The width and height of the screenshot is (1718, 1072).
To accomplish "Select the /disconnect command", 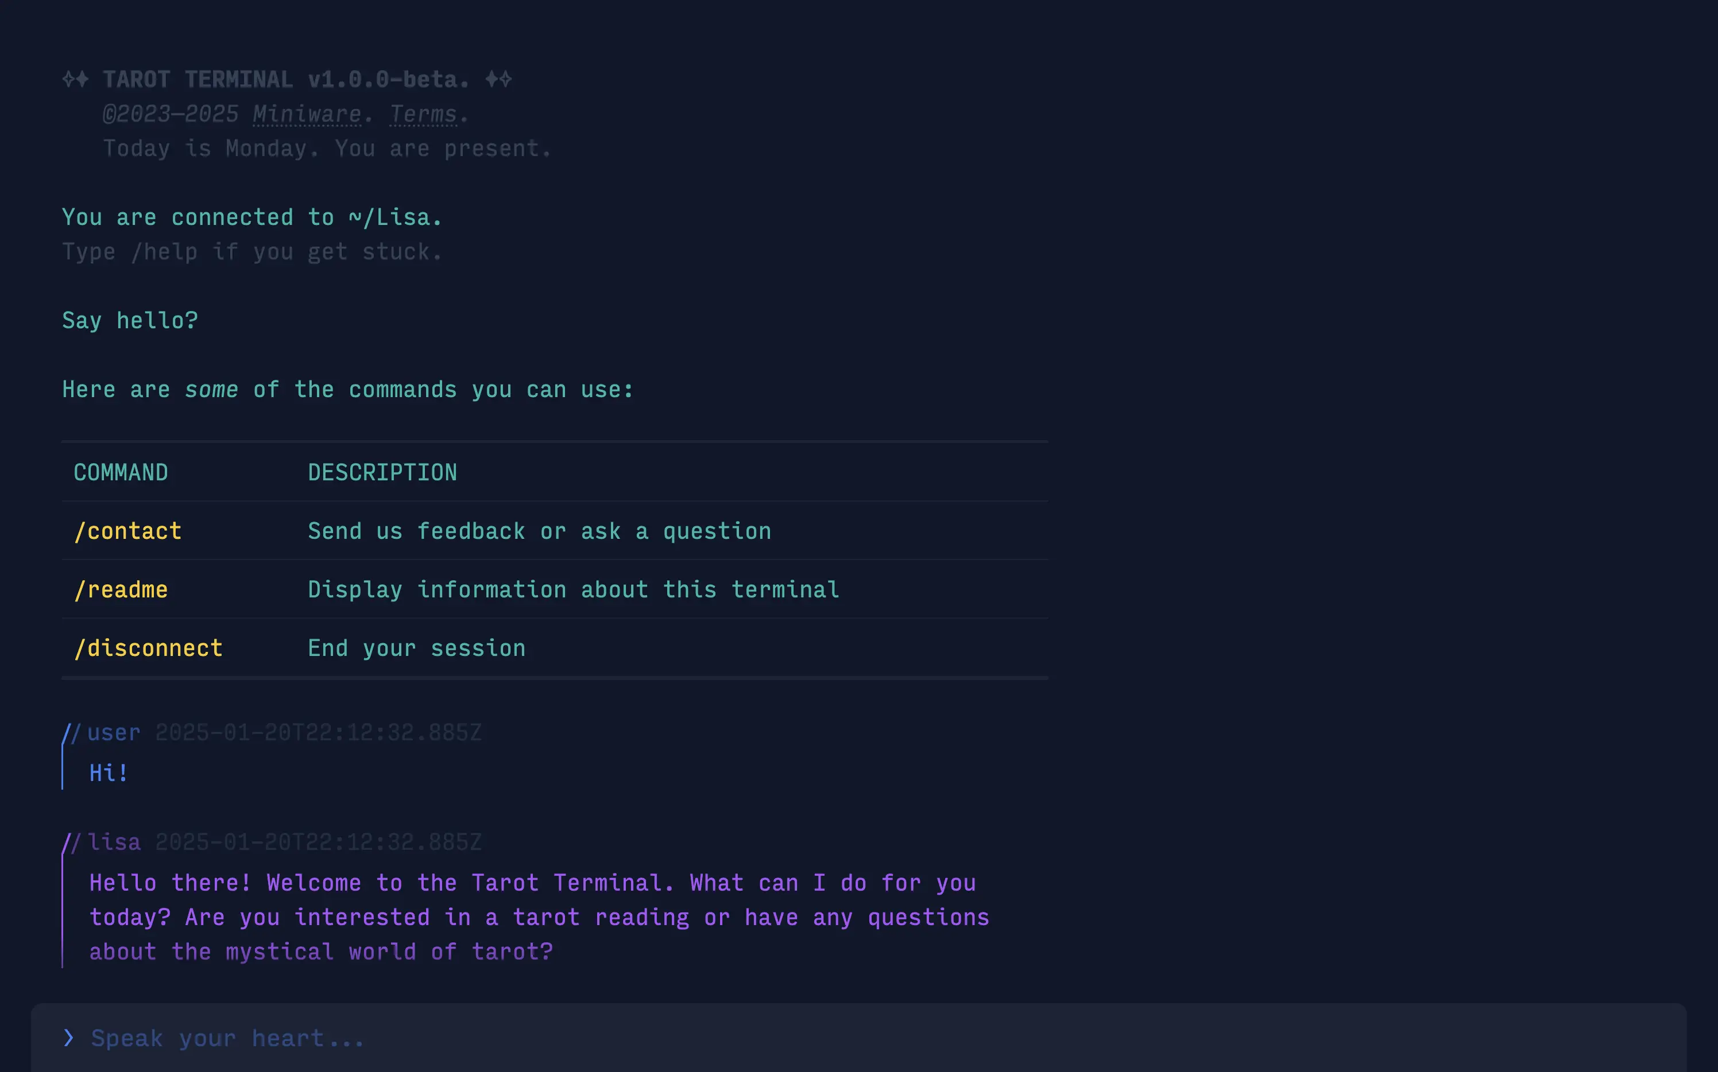I will click(x=148, y=648).
